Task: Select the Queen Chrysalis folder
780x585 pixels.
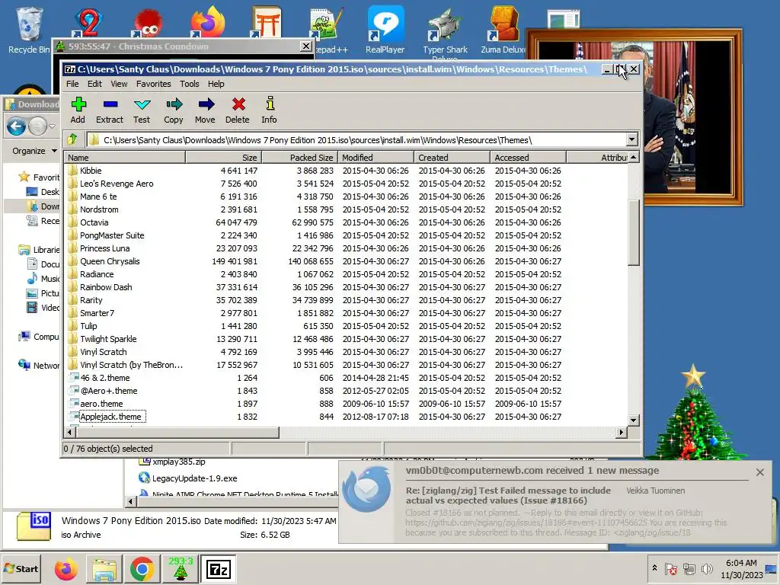Action: [110, 261]
